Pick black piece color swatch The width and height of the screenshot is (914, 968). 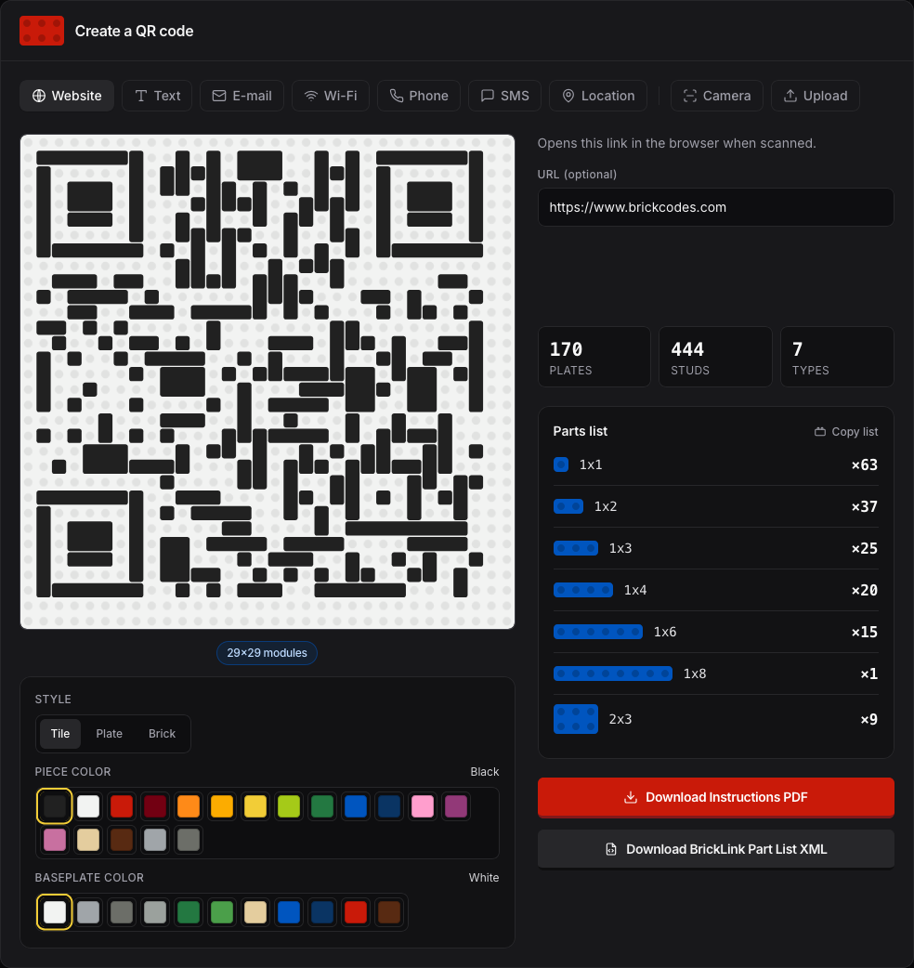click(x=54, y=806)
